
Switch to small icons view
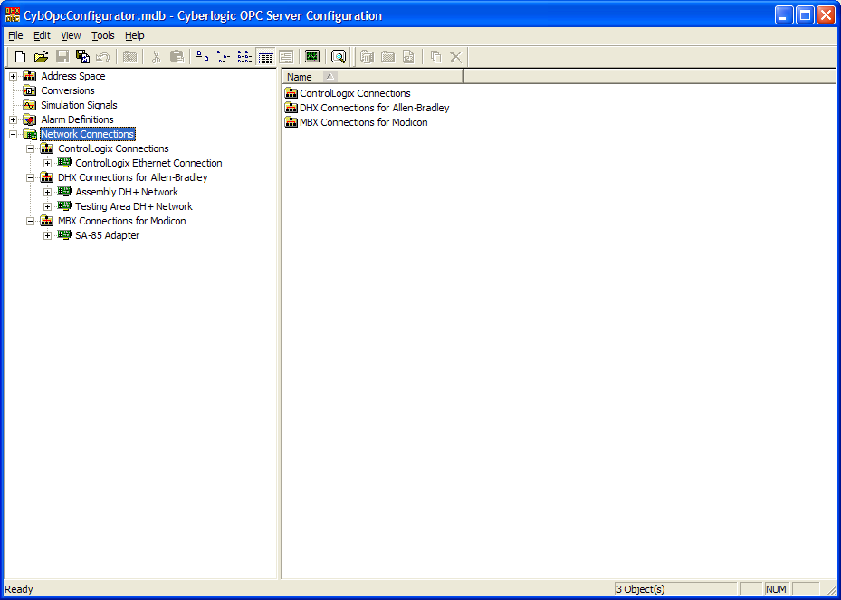click(224, 56)
